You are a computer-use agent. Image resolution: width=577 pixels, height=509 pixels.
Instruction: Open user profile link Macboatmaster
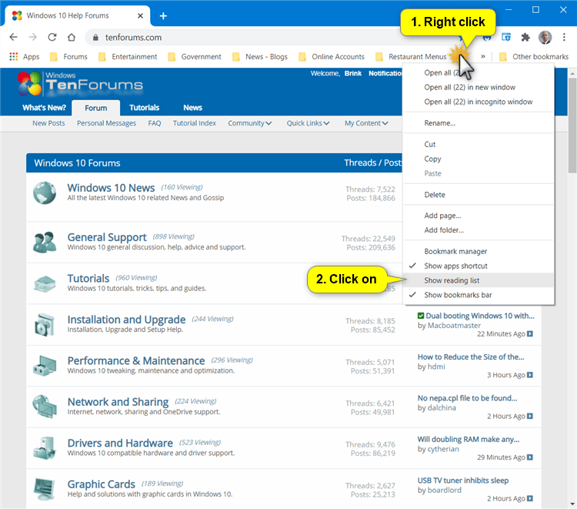[454, 326]
